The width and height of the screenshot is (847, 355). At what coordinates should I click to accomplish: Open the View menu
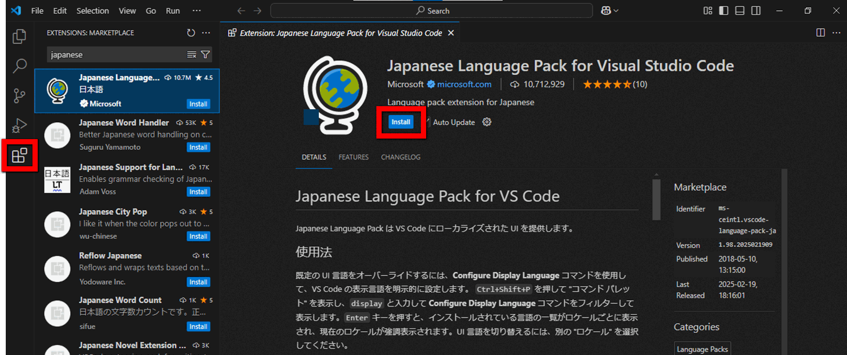tap(127, 10)
